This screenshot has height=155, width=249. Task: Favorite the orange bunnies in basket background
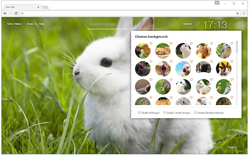pos(171,43)
